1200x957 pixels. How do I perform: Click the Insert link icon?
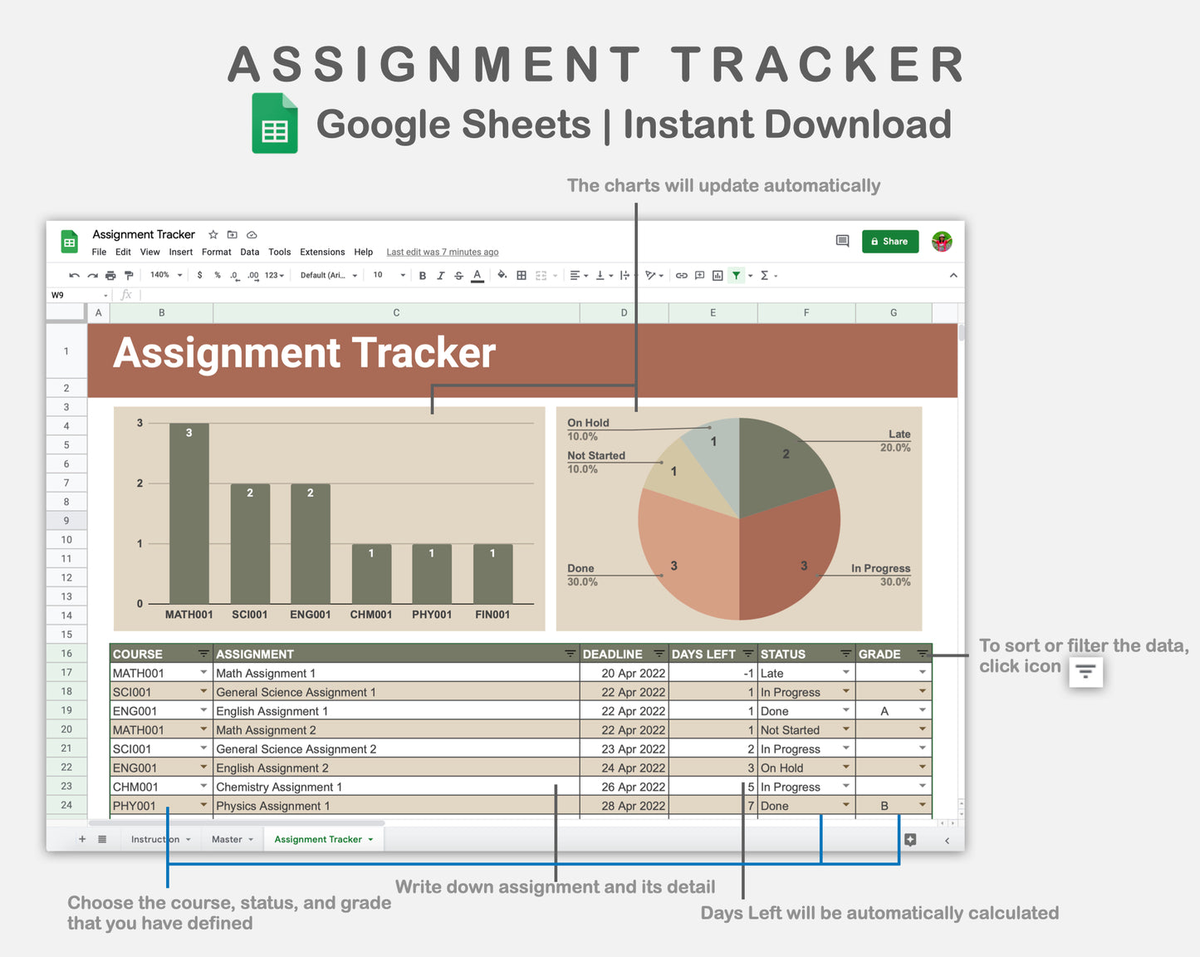(681, 275)
